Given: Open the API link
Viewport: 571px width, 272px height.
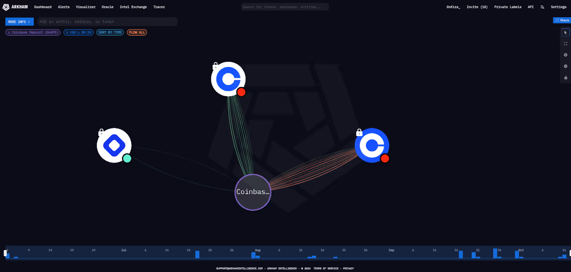Looking at the screenshot, I should pos(531,7).
